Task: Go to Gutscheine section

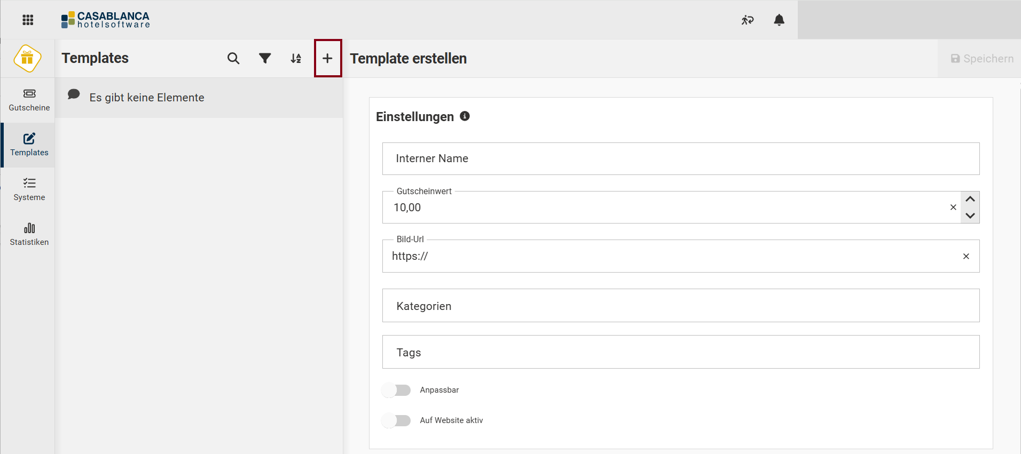Action: coord(29,100)
